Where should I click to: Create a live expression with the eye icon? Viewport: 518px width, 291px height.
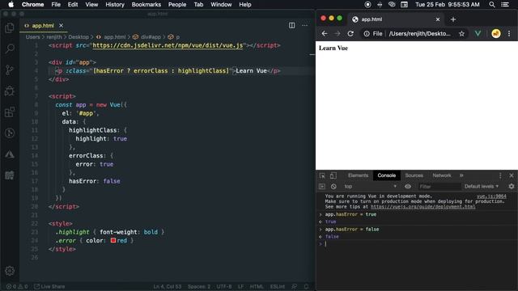[408, 187]
